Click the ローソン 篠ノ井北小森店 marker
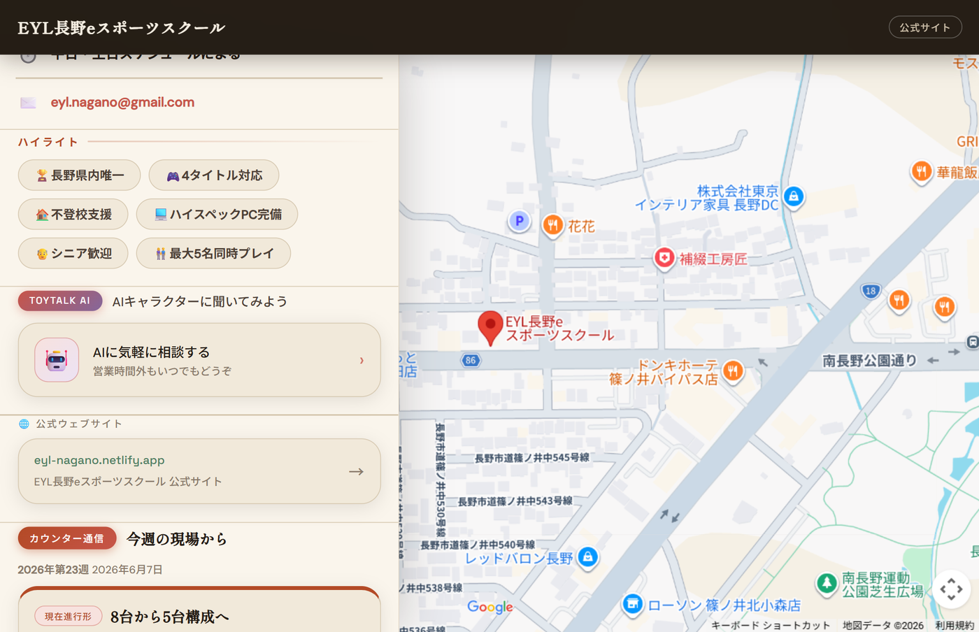 (x=632, y=603)
